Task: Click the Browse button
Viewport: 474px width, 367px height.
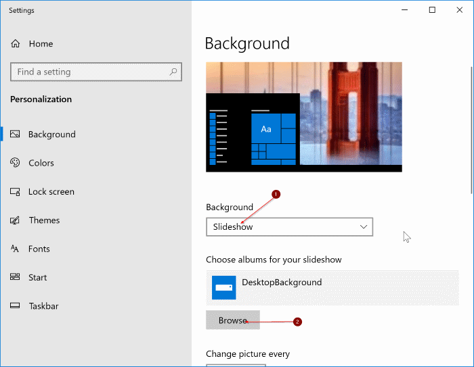Action: pos(233,320)
